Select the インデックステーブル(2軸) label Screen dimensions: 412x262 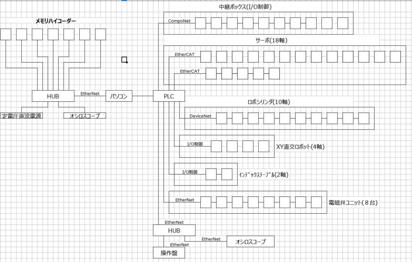point(263,175)
